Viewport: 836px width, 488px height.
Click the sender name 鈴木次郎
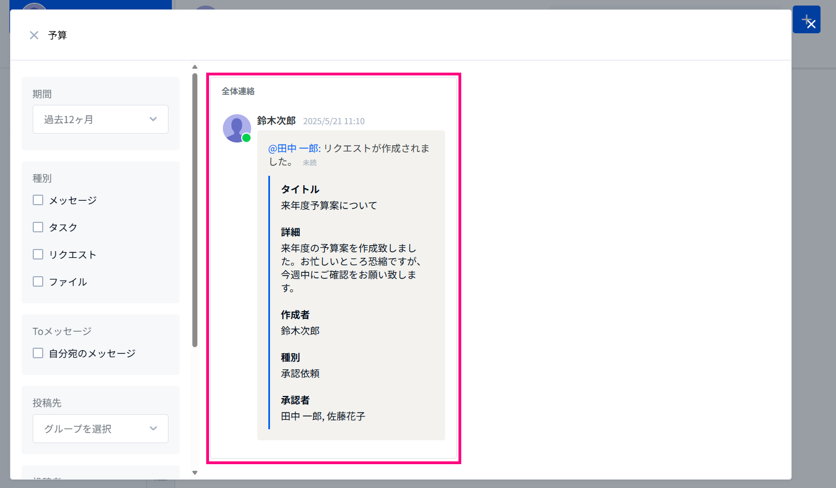pyautogui.click(x=277, y=121)
